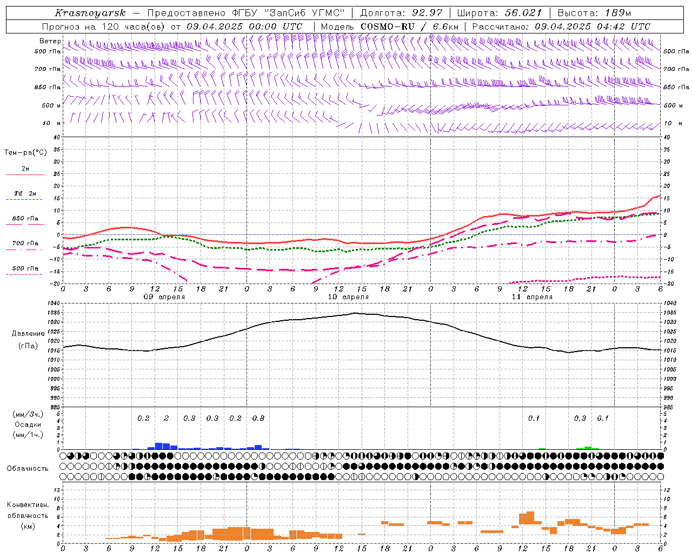Click the precipitation value "2"
This screenshot has width=692, height=553.
click(x=166, y=418)
